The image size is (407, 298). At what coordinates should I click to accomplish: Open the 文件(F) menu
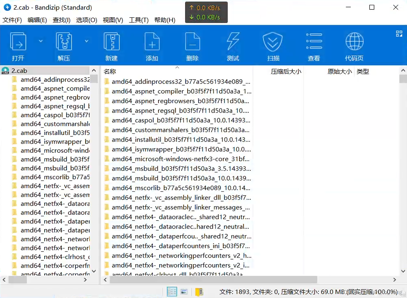pos(12,20)
